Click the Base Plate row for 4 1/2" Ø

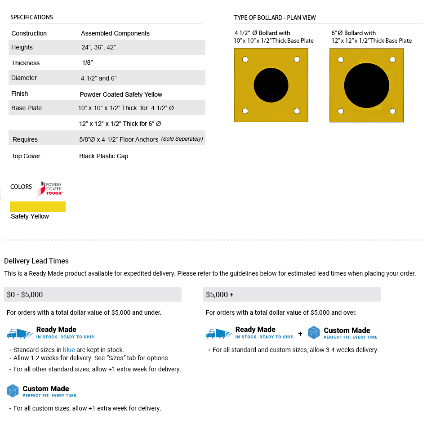point(107,108)
